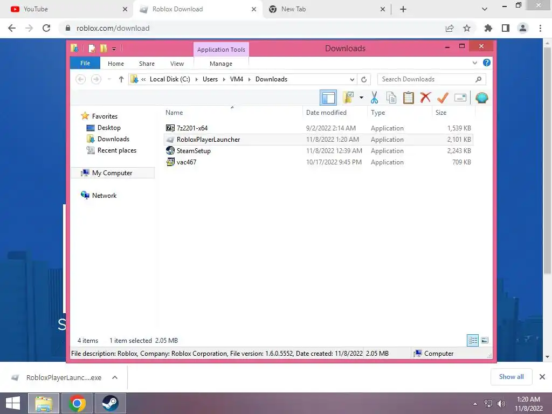Expand the hidden path chevron before Local Disk
Screen dimensions: 552x414
(143, 80)
